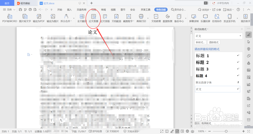Screen dimensions: 253x134
Task: Open the help question mark icon
Action: click(238, 10)
